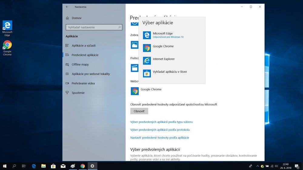
Task: Click the Aplikácie pre webové lokality icon
Action: pyautogui.click(x=67, y=74)
